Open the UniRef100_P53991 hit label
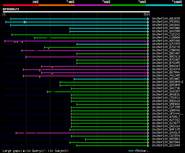This screenshot has height=153, width=185. pyautogui.click(x=166, y=22)
